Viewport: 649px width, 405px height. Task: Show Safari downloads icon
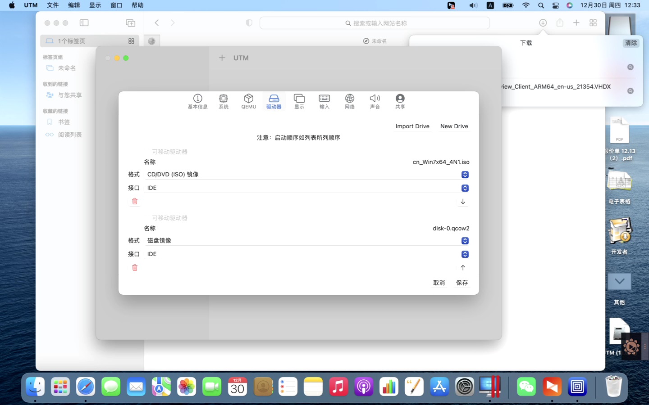543,22
